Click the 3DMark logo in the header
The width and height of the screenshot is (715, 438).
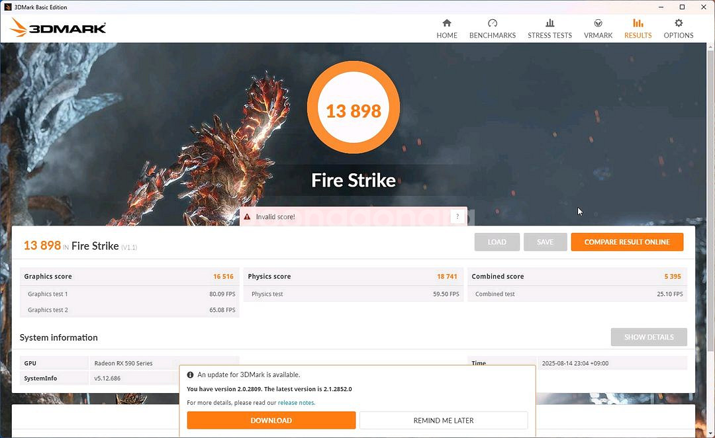58,28
